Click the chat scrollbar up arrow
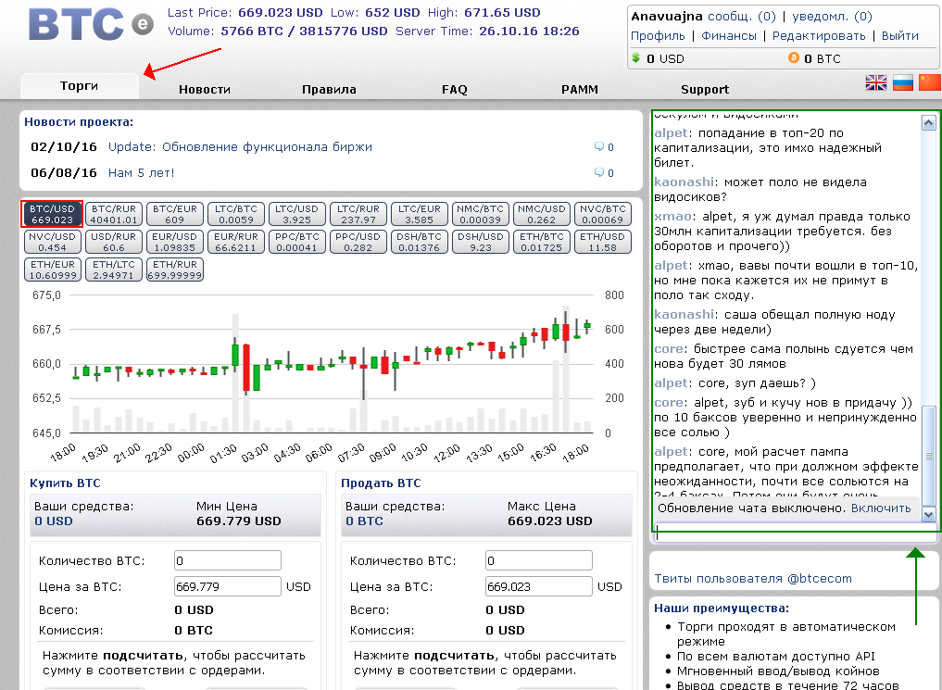 [929, 123]
